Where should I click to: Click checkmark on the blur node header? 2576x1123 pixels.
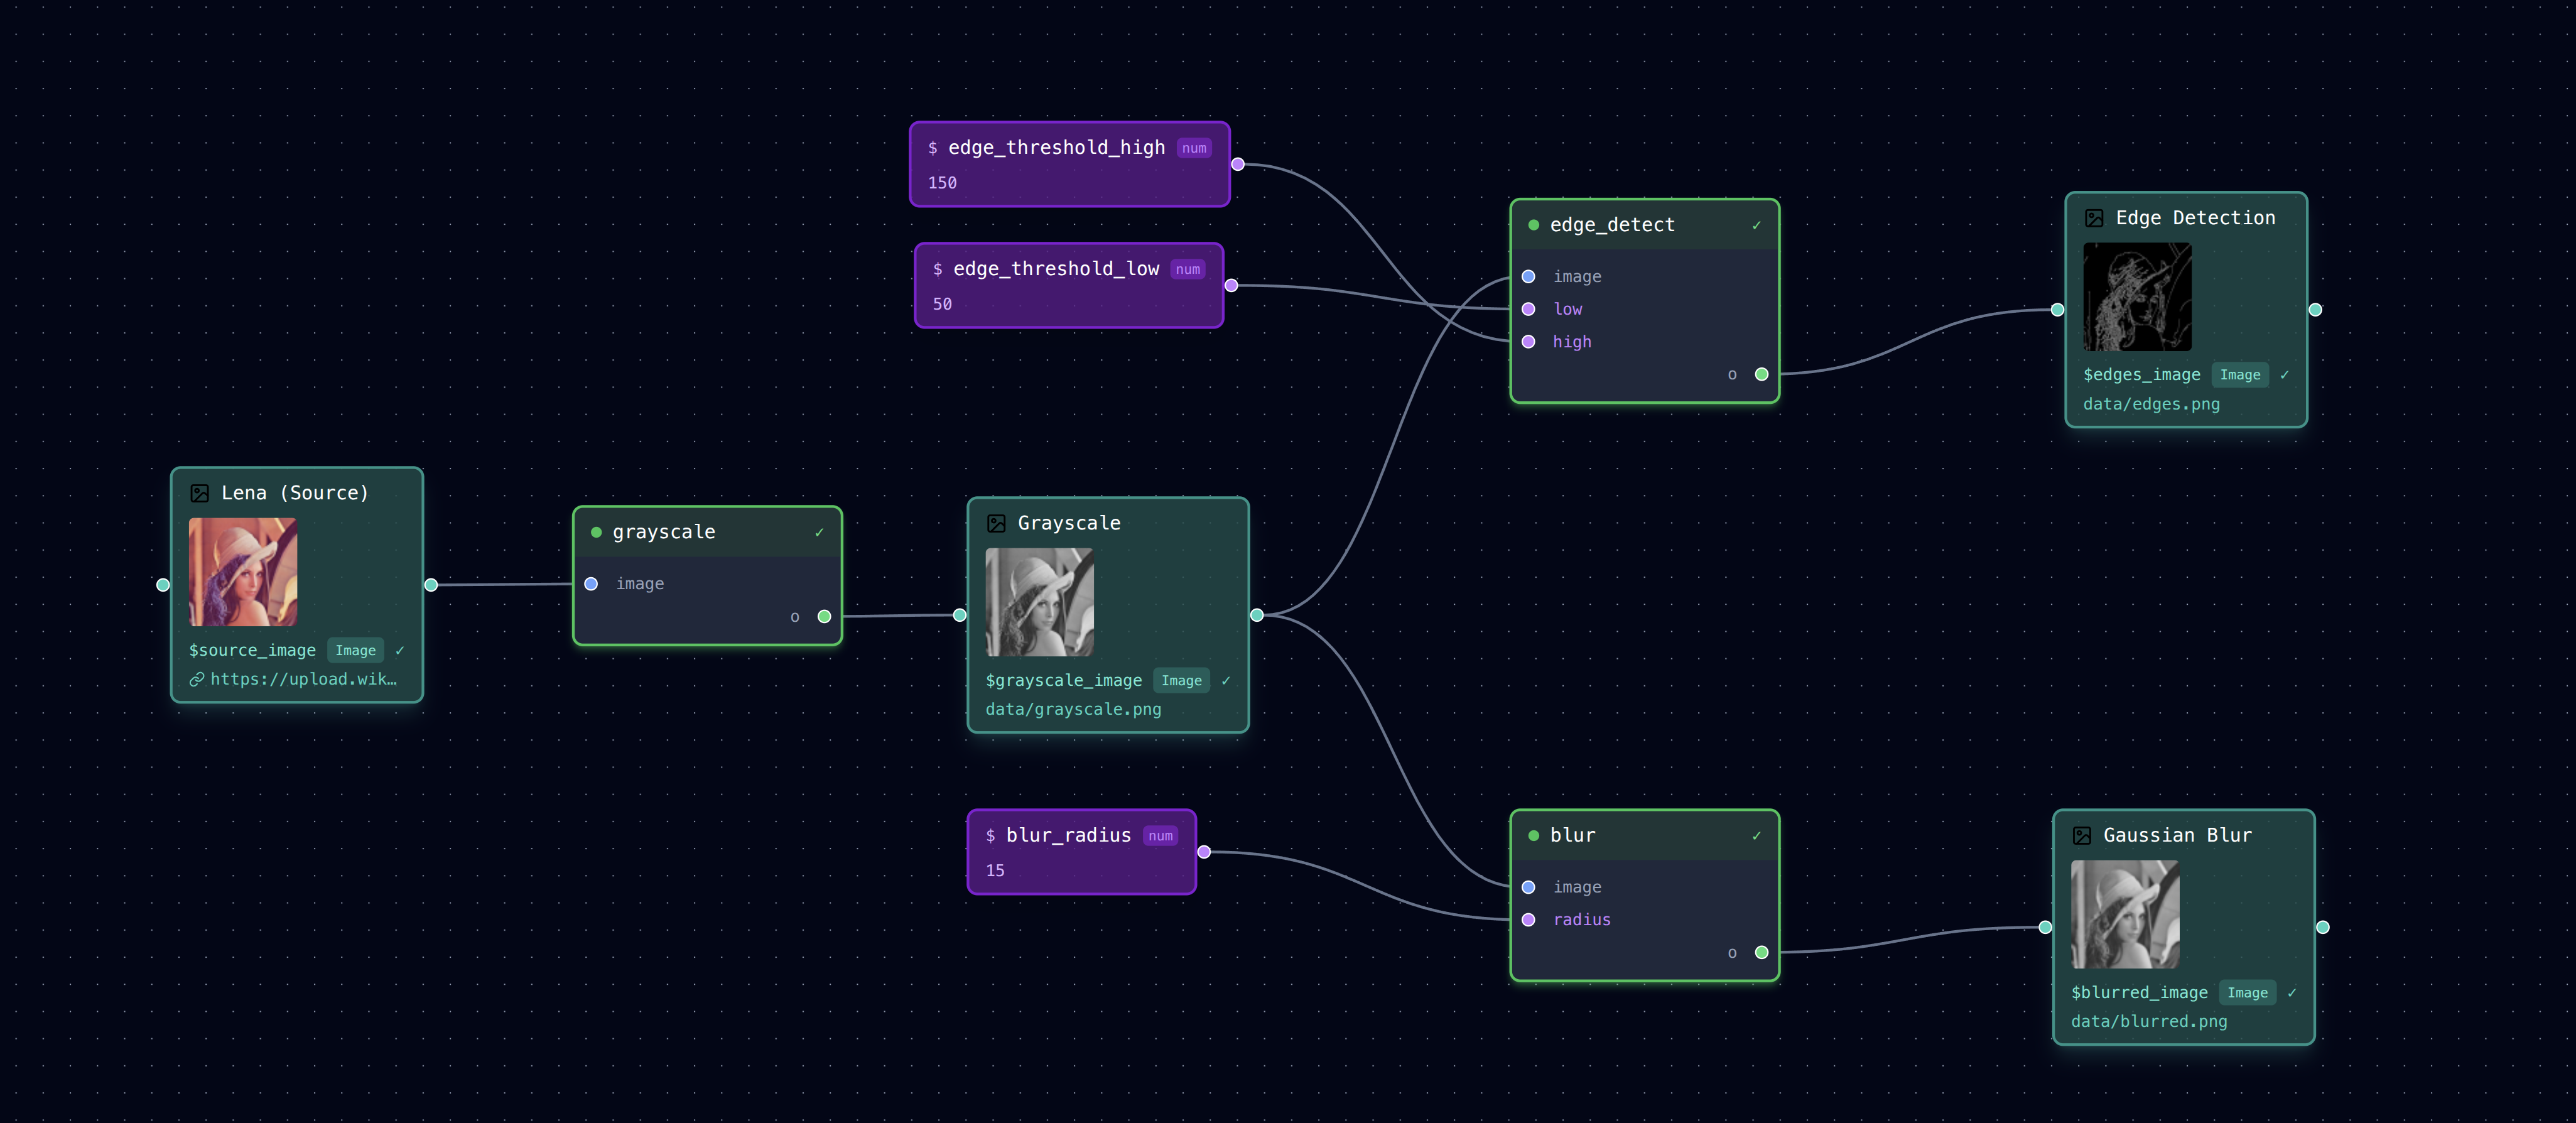pyautogui.click(x=1756, y=835)
